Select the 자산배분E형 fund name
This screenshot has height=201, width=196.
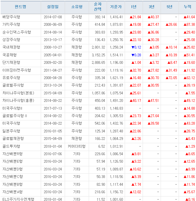click(x=13, y=161)
